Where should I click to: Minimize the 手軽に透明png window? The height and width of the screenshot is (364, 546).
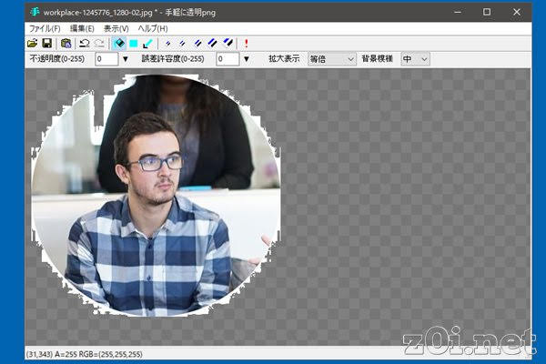458,12
